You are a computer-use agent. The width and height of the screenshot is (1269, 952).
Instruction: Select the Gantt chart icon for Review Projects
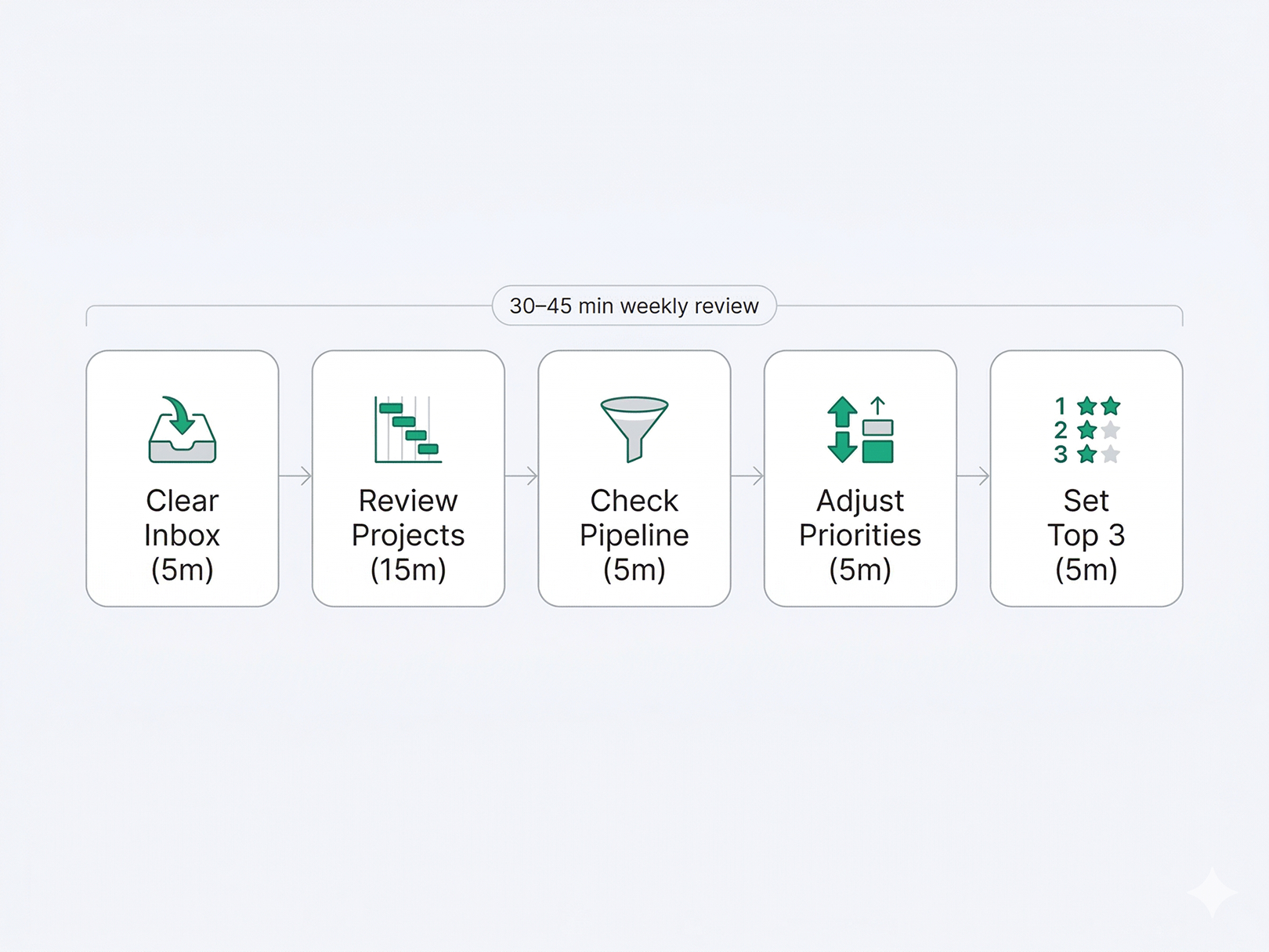tap(408, 430)
